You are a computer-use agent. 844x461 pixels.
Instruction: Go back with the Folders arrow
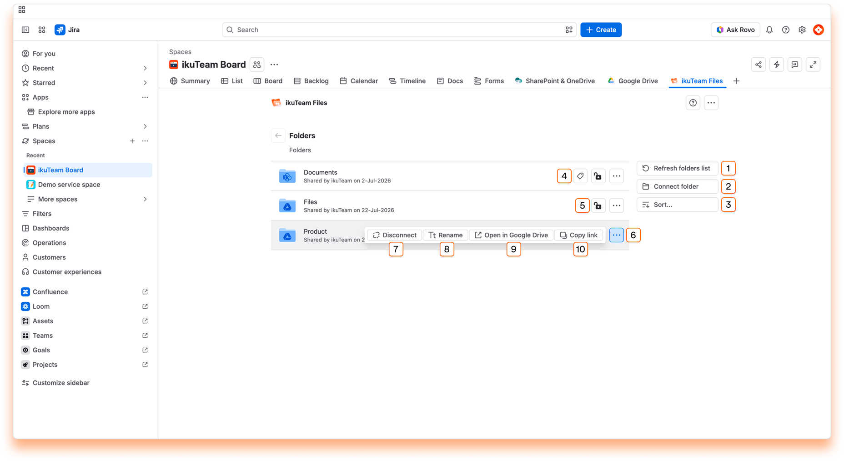pyautogui.click(x=278, y=135)
